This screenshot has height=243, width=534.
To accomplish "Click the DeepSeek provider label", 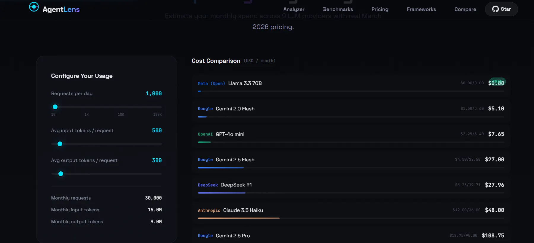I will coord(208,185).
